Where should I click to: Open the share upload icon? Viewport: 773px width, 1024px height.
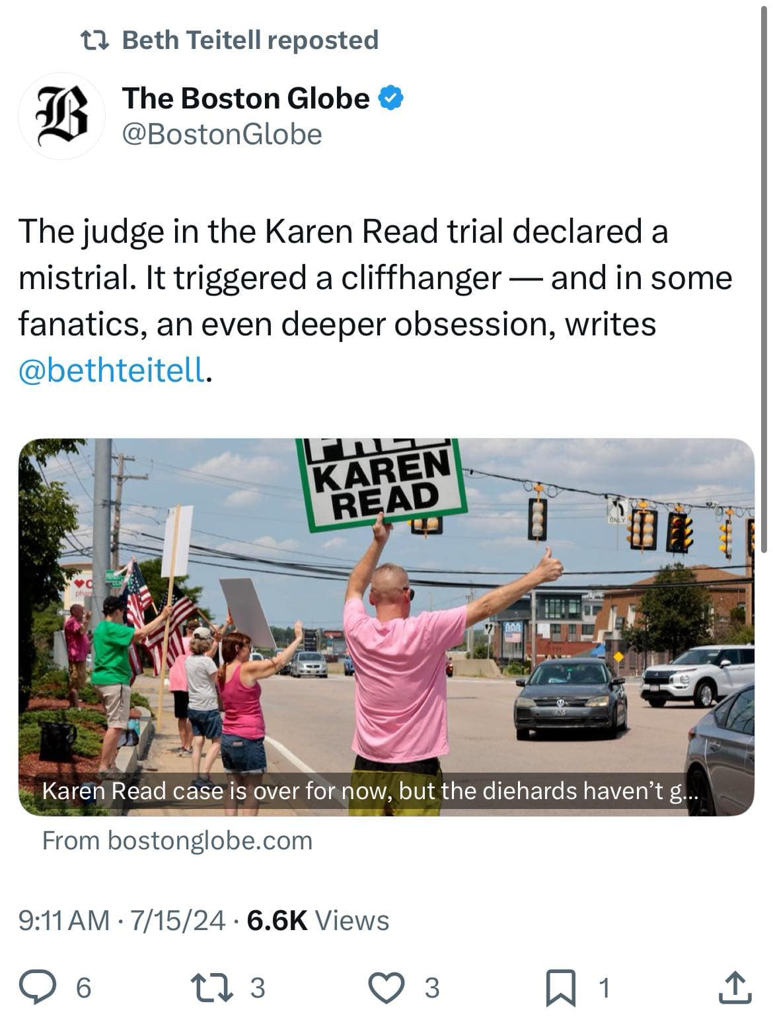(734, 987)
